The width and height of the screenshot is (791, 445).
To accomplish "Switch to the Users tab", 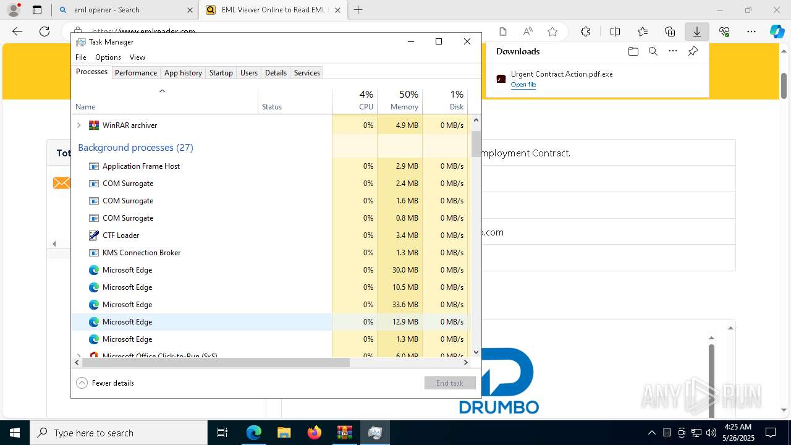I will click(x=249, y=72).
